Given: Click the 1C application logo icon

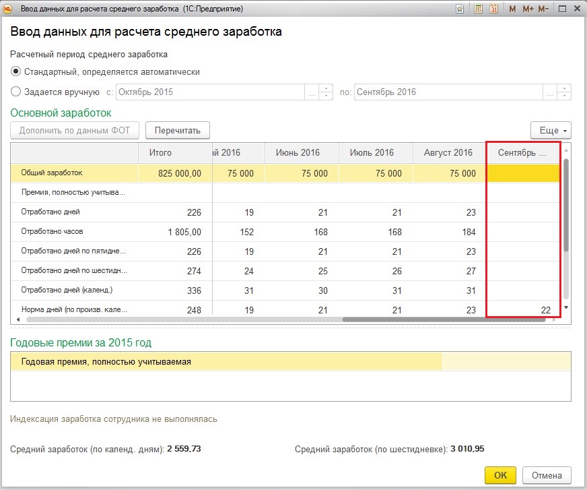Looking at the screenshot, I should click(7, 9).
